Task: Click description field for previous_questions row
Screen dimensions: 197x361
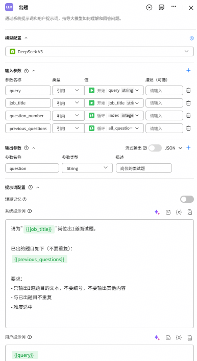Action: [x=164, y=129]
